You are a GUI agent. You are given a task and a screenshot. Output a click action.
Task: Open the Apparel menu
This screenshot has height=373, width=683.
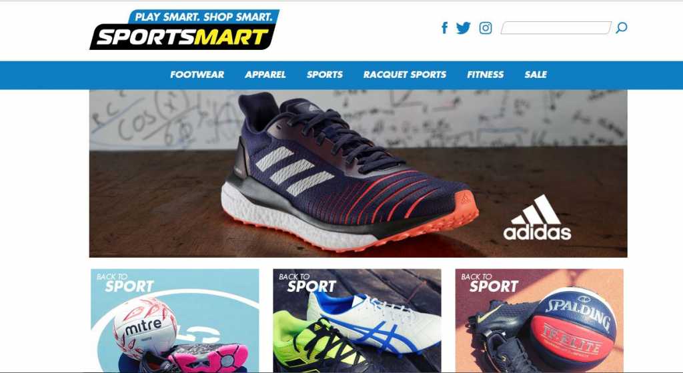[265, 75]
